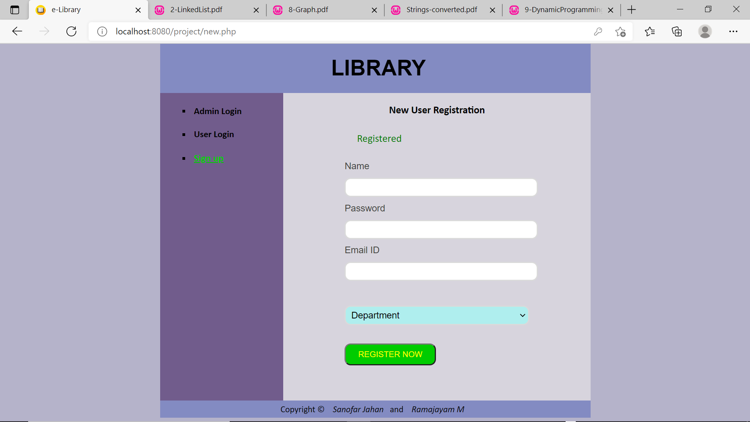Switch to the Strings-converted.pdf tab
Image resolution: width=750 pixels, height=422 pixels.
pyautogui.click(x=441, y=10)
